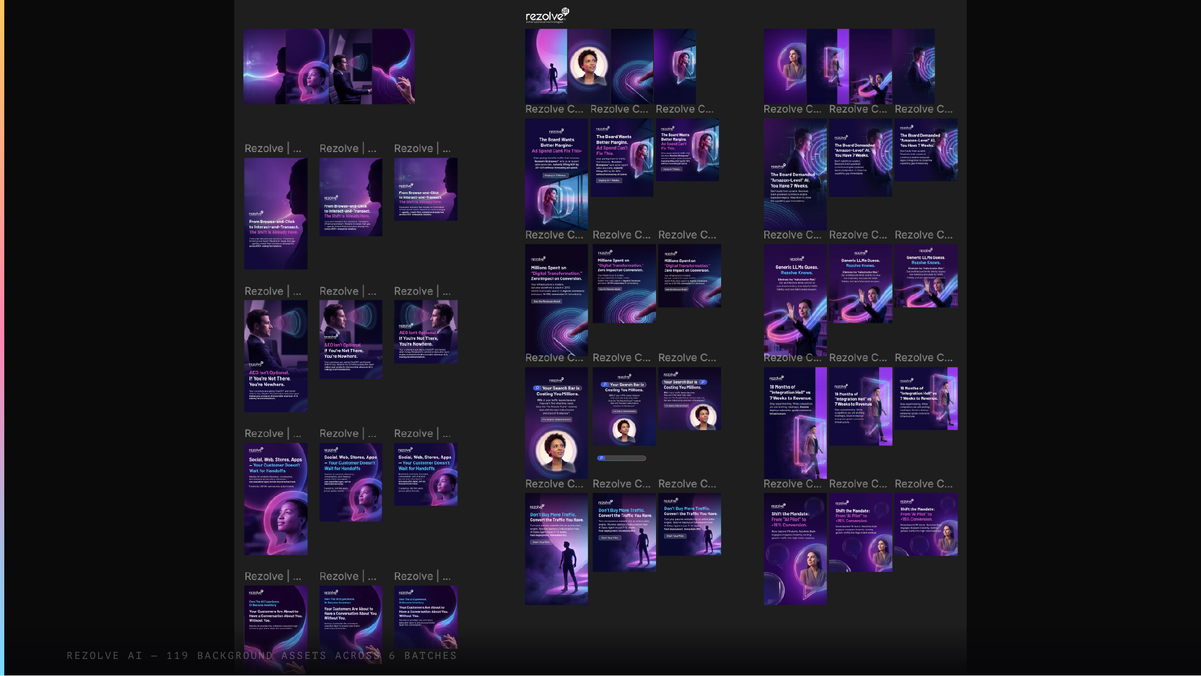Click 'Rezolve C...' label above tall Generic LLMs Guess ad
This screenshot has height=676, width=1201.
pyautogui.click(x=793, y=235)
